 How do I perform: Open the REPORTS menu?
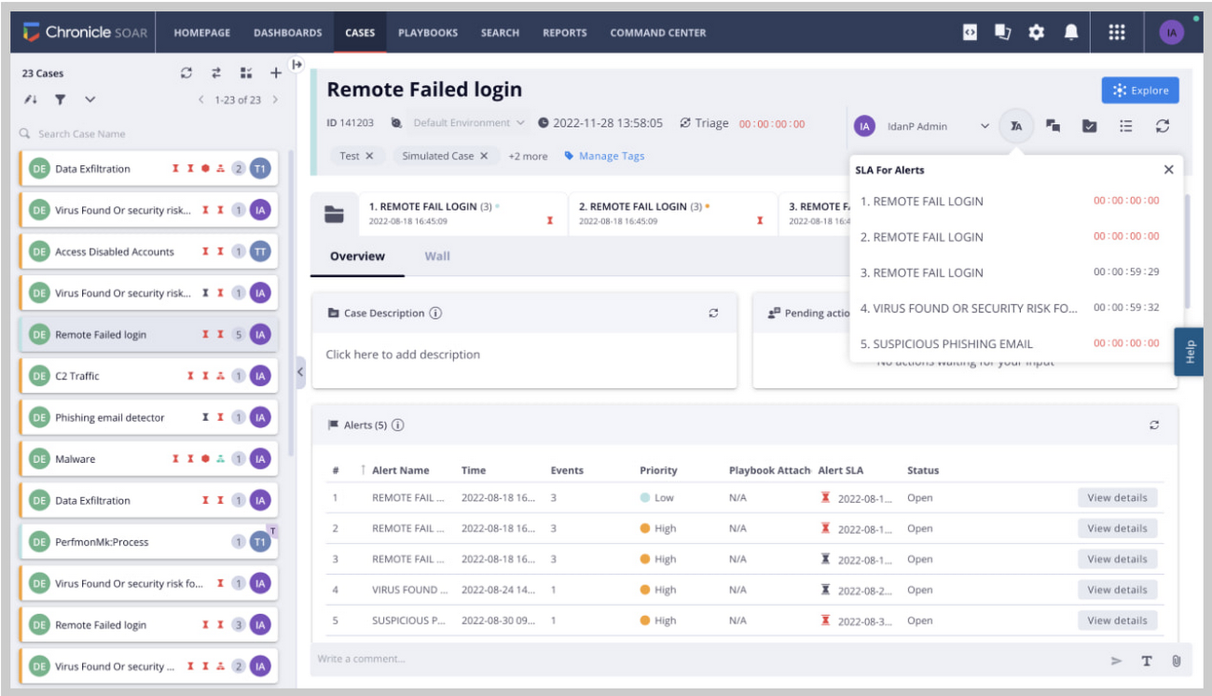(x=565, y=33)
